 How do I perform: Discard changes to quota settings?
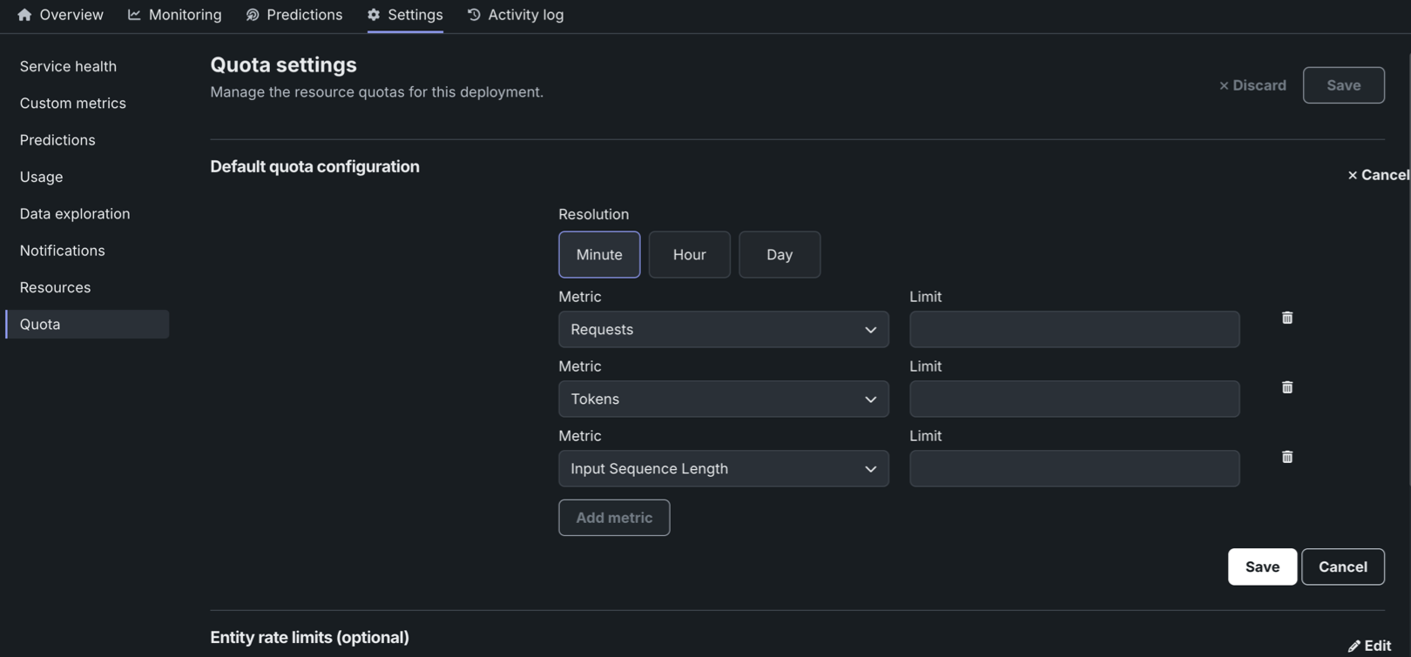click(x=1252, y=85)
